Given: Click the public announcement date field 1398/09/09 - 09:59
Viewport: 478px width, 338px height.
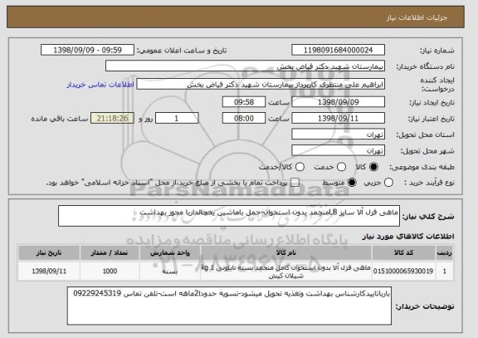Looking at the screenshot, I should tap(87, 50).
